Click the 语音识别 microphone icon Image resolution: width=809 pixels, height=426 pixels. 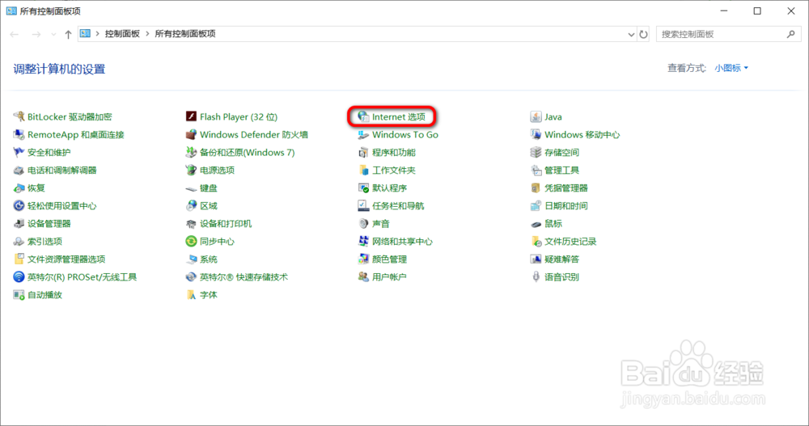(536, 277)
